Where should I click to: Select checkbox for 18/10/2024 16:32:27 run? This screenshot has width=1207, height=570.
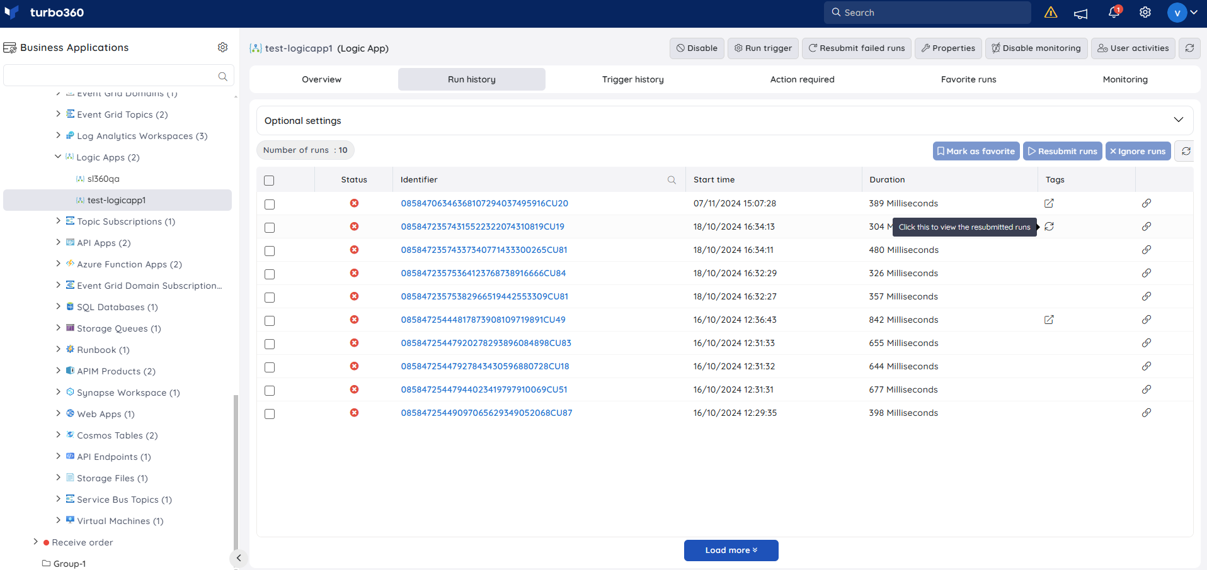[x=270, y=298]
